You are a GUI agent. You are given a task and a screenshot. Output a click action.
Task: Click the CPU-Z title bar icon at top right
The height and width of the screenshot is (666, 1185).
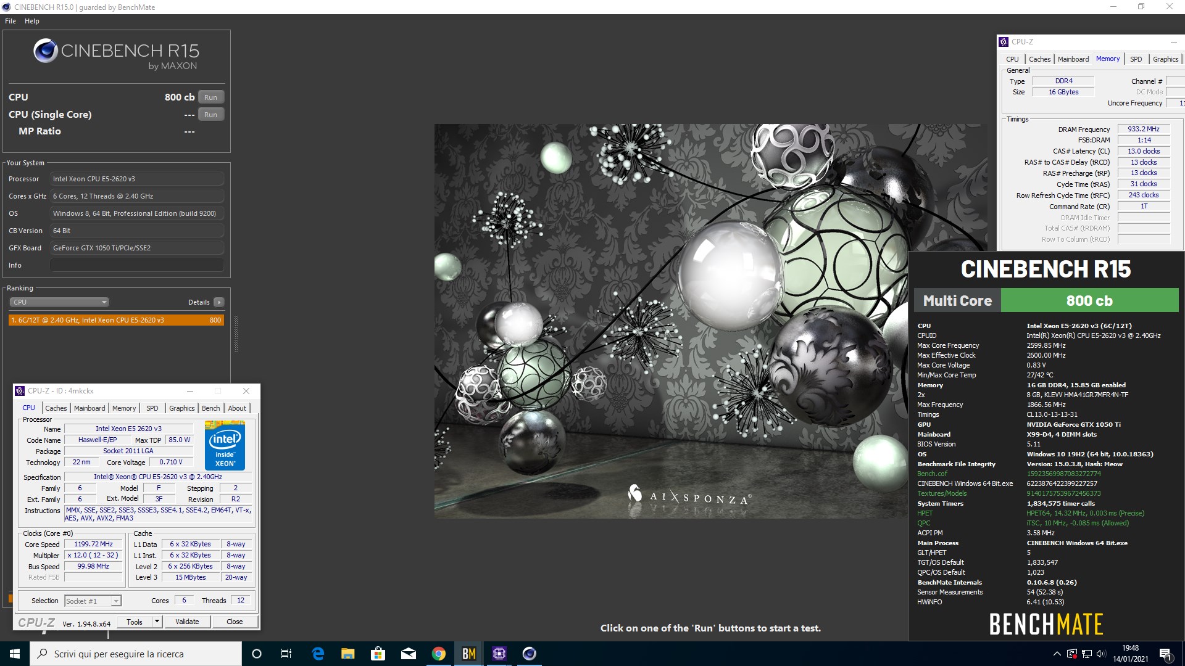[1004, 42]
